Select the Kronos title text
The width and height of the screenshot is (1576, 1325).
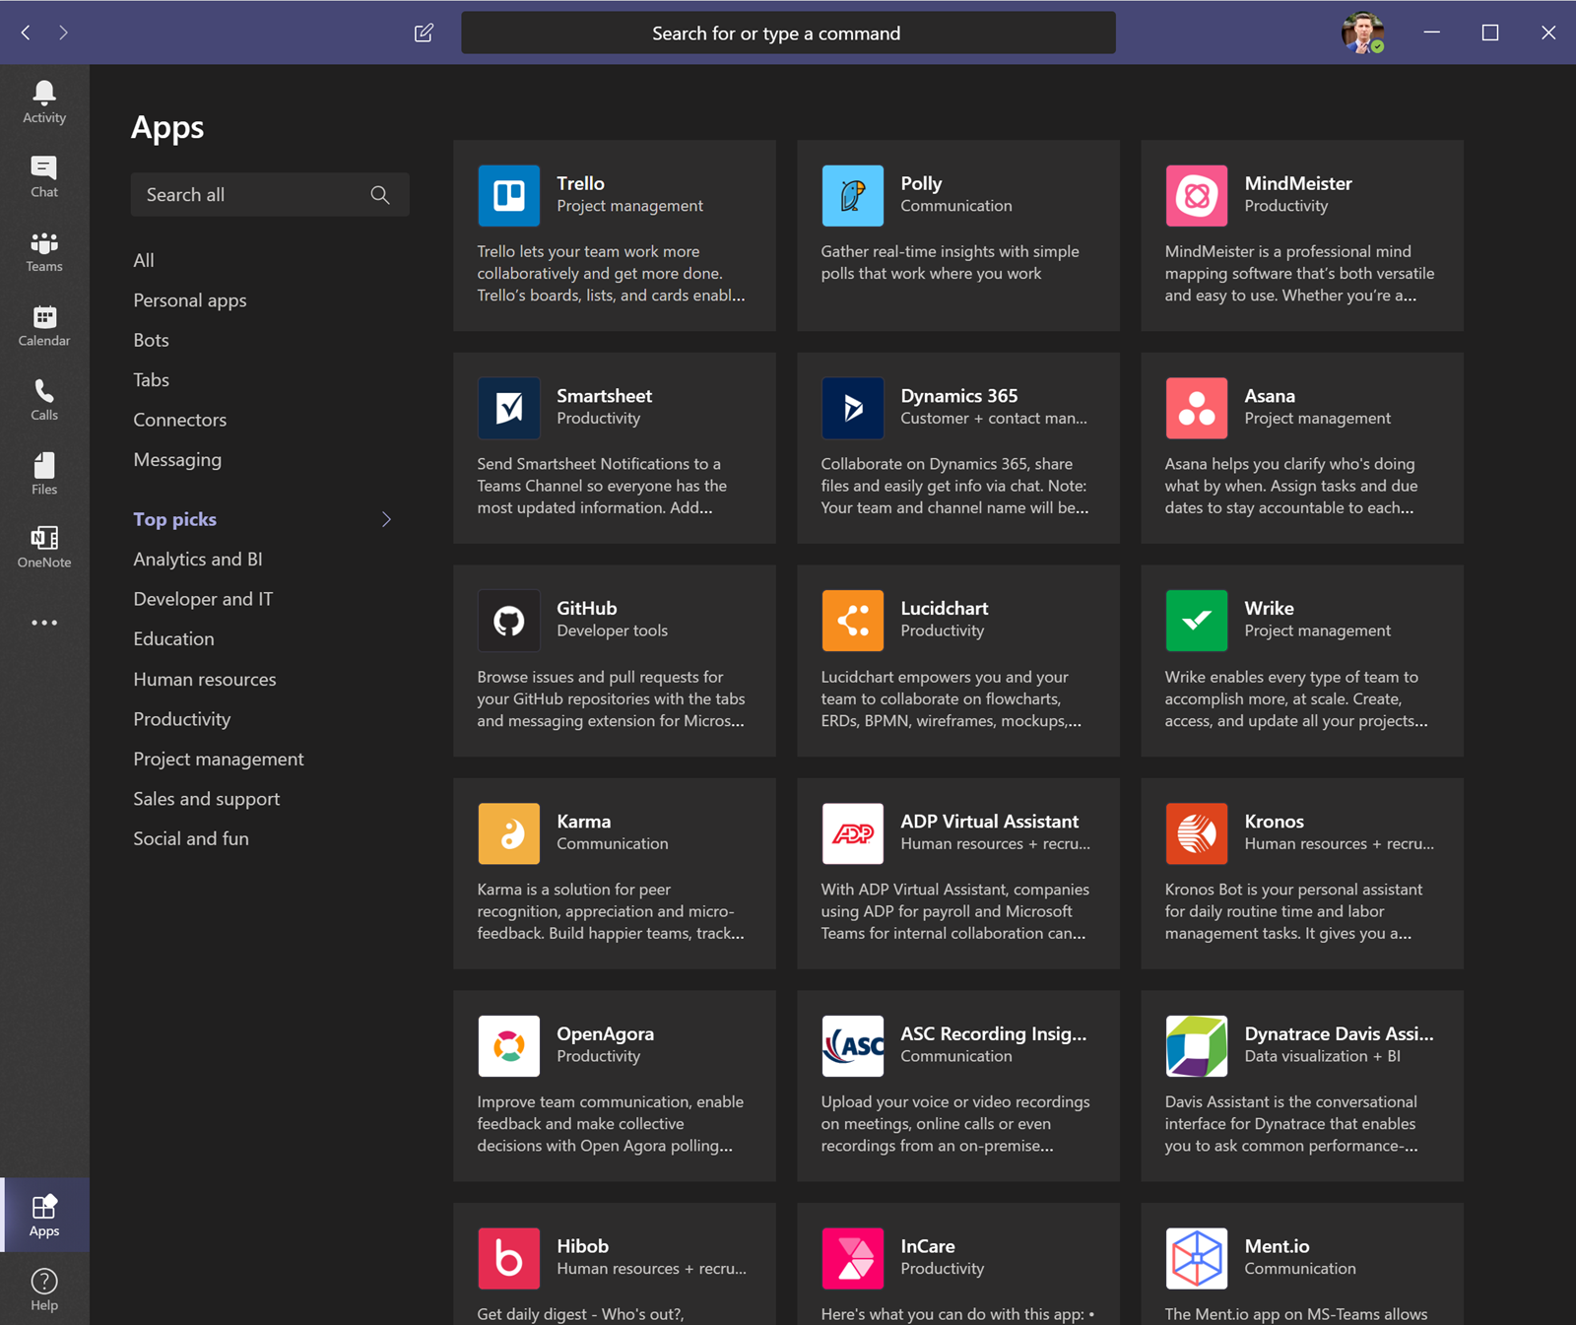click(1275, 822)
